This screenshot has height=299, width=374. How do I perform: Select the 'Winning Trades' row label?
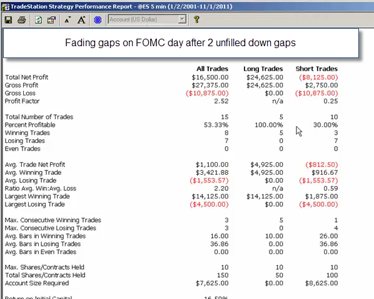click(x=28, y=132)
